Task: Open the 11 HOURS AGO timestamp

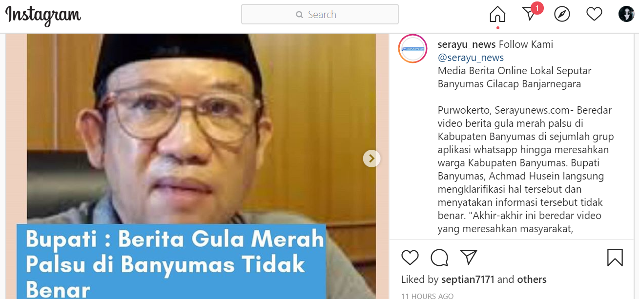Action: (427, 296)
